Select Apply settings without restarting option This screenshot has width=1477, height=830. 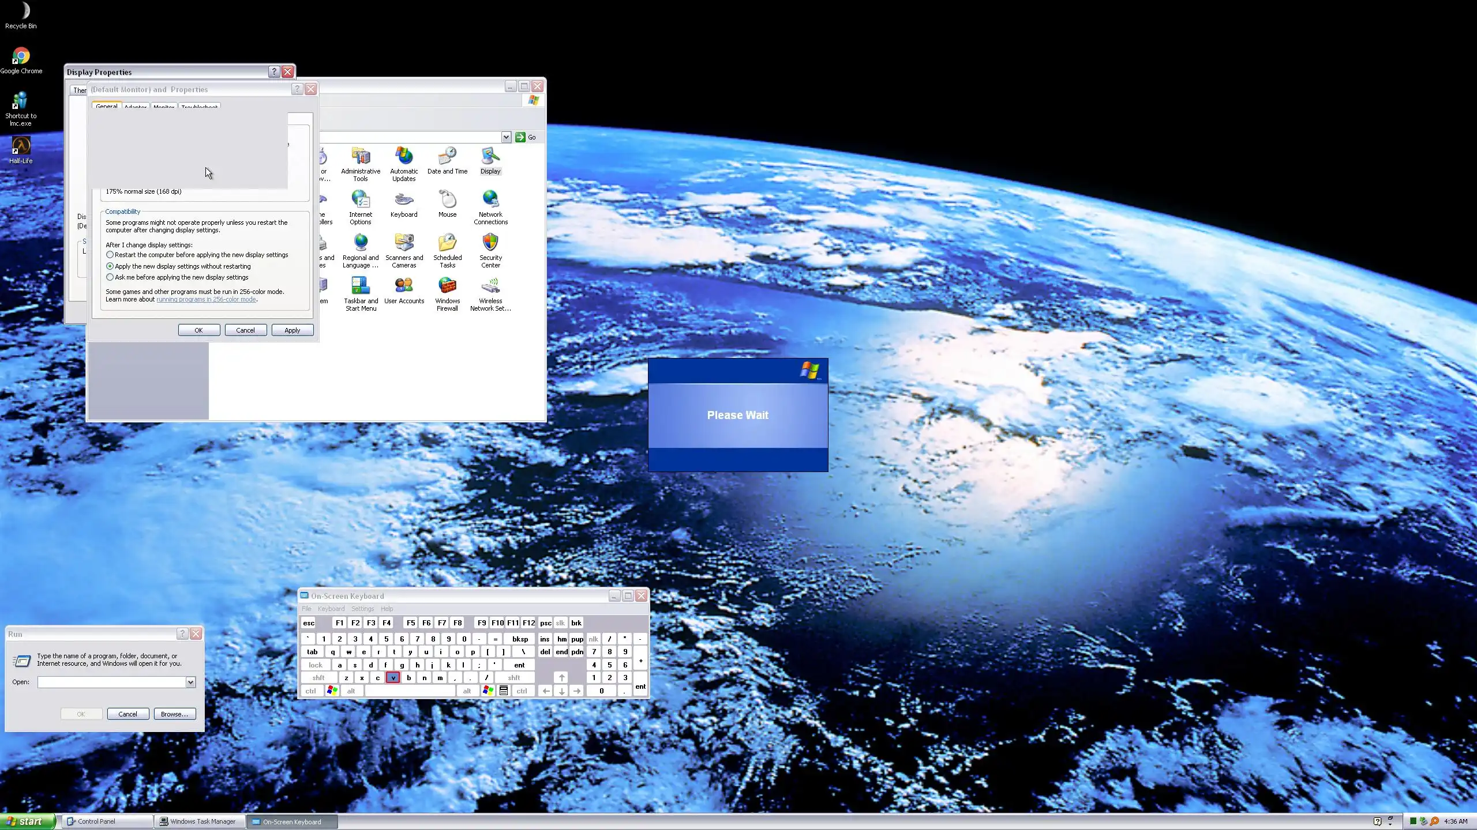click(110, 266)
